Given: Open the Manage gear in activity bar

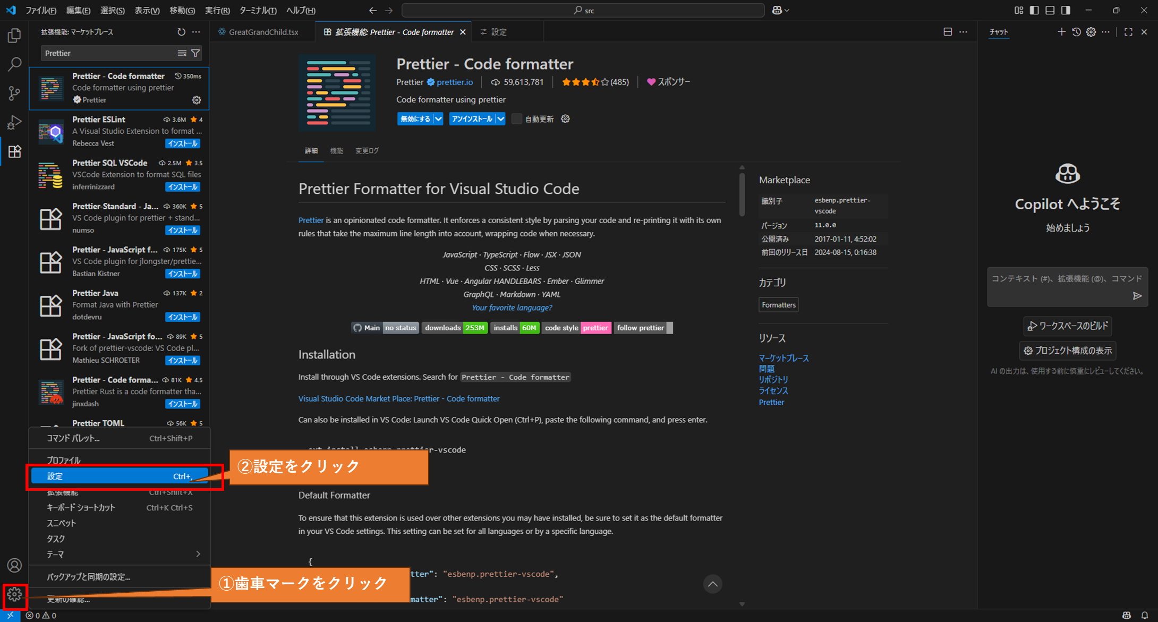Looking at the screenshot, I should click(x=14, y=594).
